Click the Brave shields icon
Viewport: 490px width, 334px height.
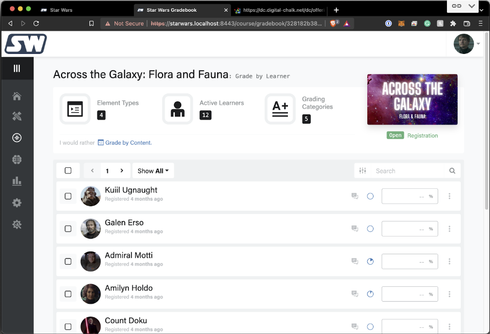tap(334, 23)
